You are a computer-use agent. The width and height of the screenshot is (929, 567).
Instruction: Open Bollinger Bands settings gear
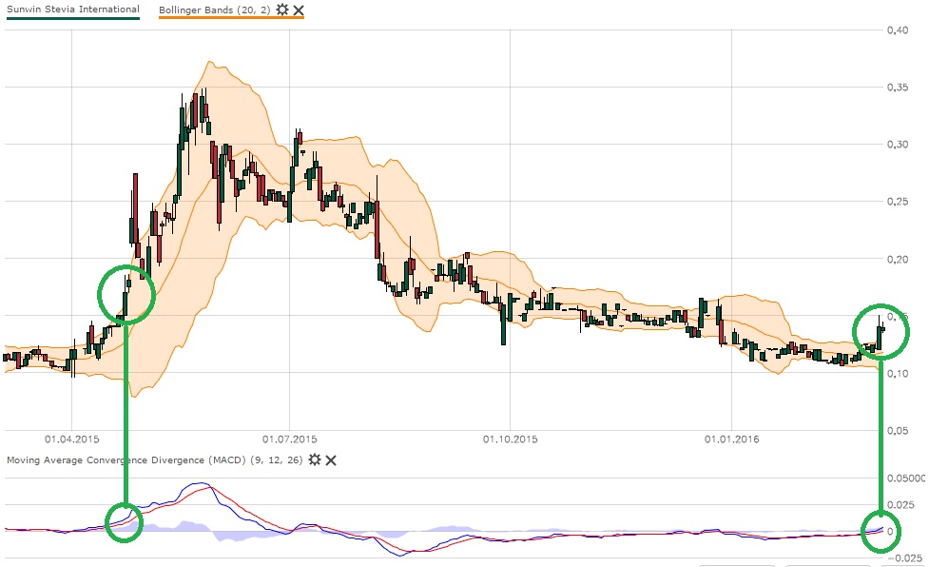click(x=282, y=10)
